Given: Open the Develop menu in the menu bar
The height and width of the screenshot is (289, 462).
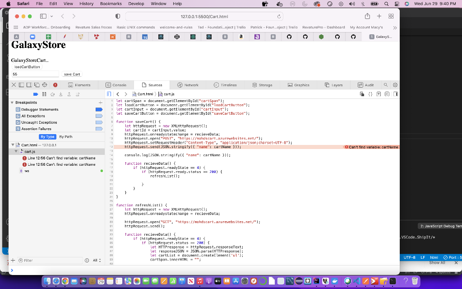Looking at the screenshot, I should click(136, 4).
